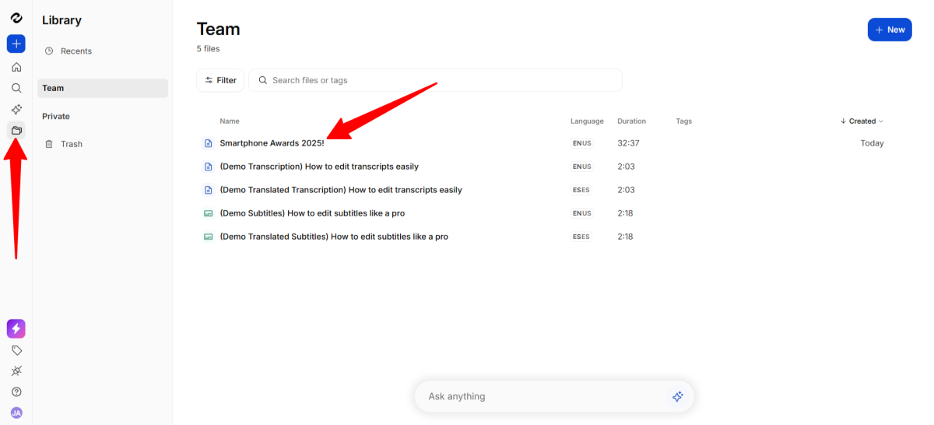Open the Home icon in the sidebar
This screenshot has height=425, width=934.
point(16,67)
